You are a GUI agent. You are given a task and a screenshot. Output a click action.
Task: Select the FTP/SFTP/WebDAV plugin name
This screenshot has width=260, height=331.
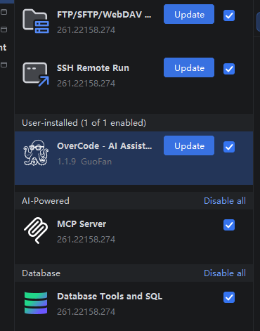pos(104,15)
